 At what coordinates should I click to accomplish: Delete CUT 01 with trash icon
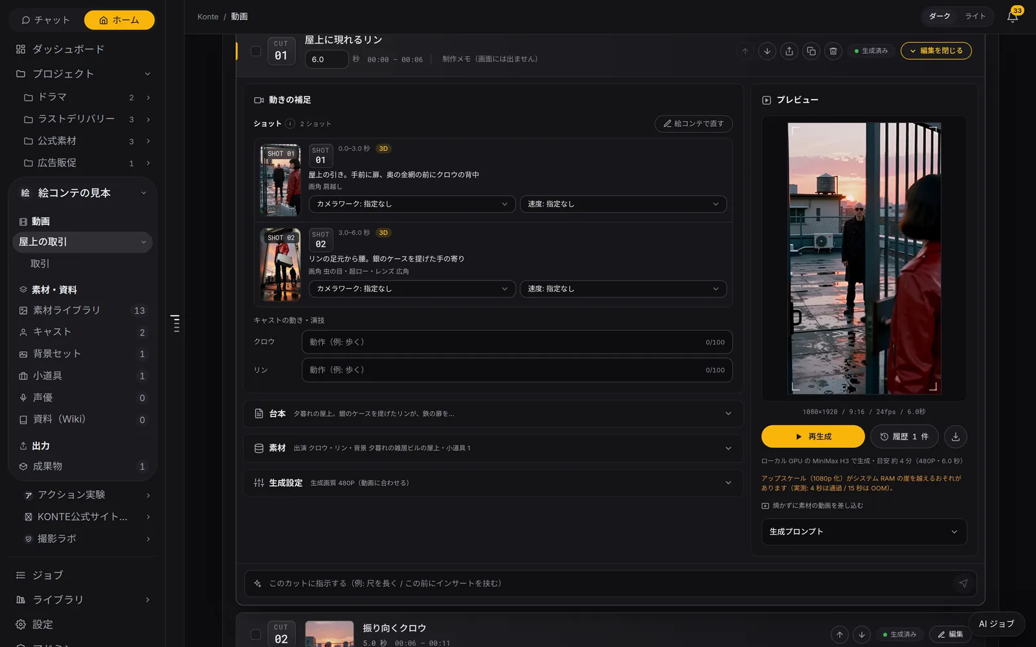pos(833,51)
